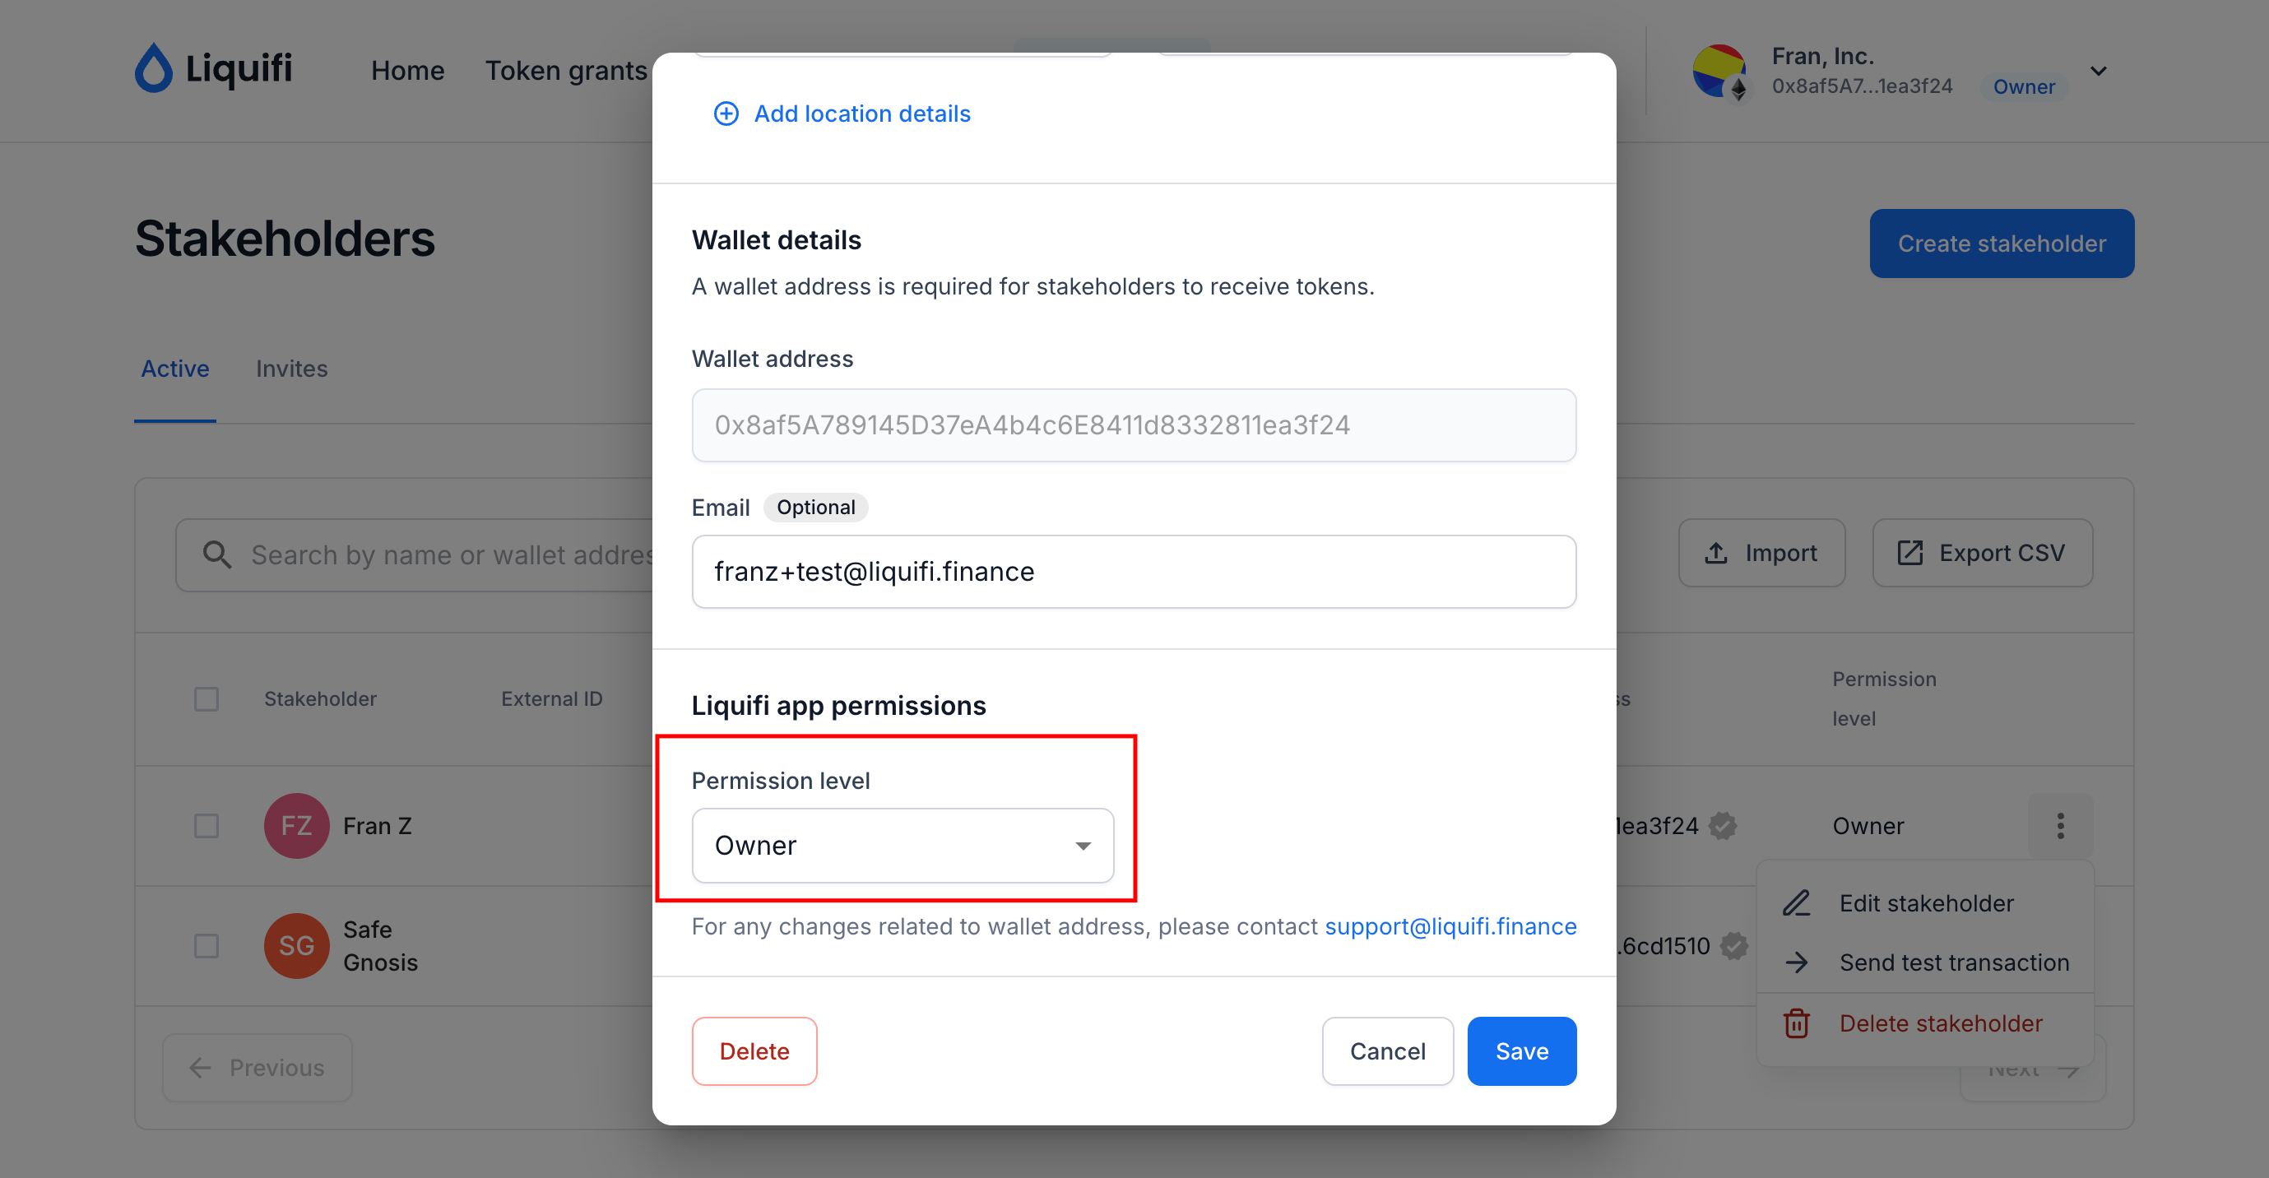Open the Permission level Owner dropdown
2269x1178 pixels.
[x=902, y=845]
